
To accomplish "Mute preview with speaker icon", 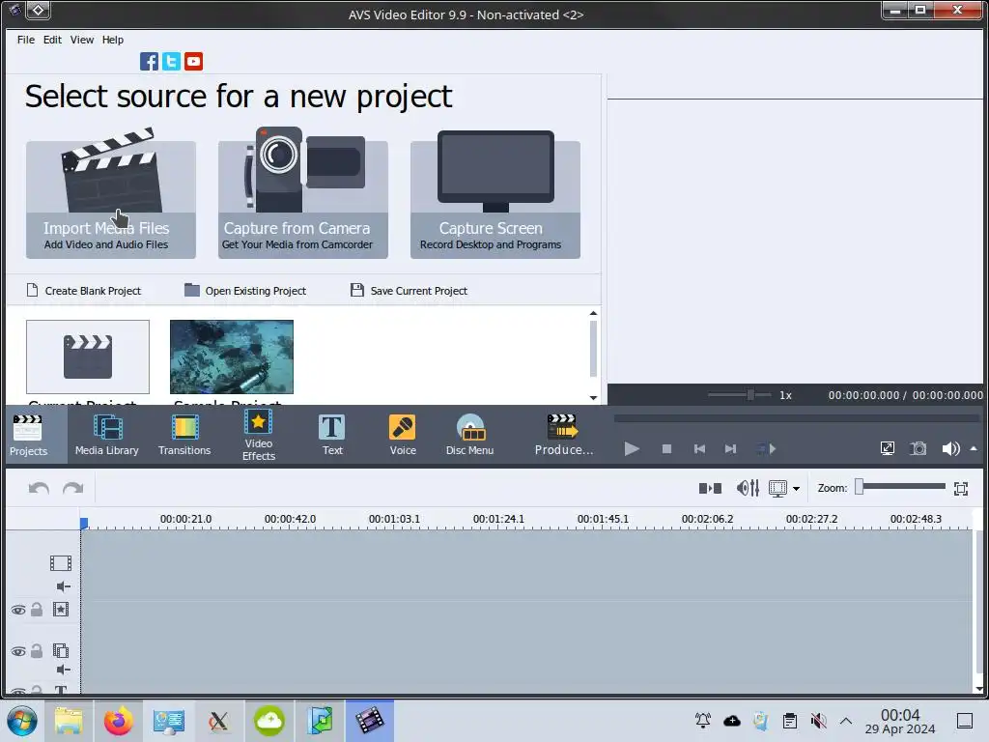I will pyautogui.click(x=950, y=448).
